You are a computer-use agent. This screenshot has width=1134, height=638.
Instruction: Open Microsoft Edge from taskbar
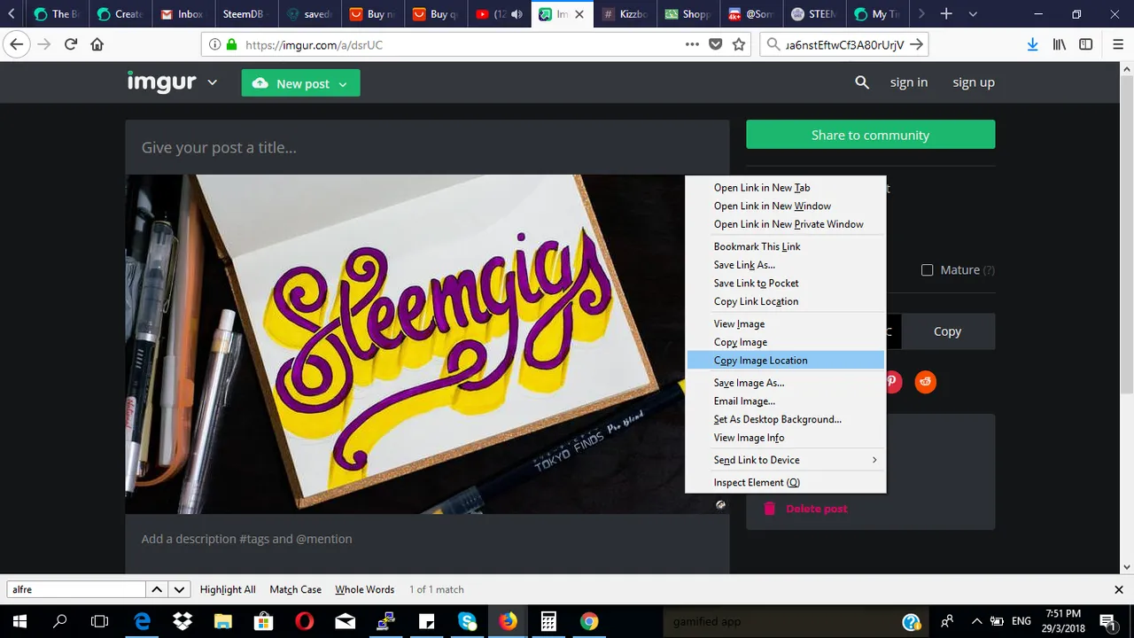tap(142, 621)
